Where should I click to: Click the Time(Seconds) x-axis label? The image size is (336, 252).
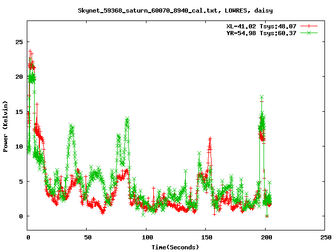coord(175,247)
